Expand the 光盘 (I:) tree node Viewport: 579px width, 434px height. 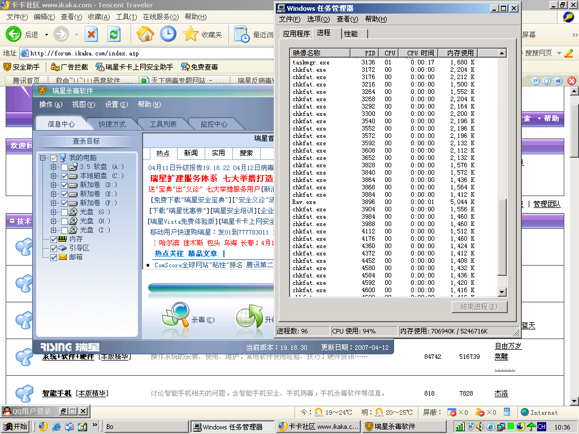tap(54, 230)
